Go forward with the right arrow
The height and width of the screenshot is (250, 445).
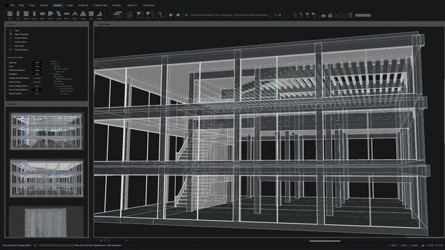click(x=178, y=15)
